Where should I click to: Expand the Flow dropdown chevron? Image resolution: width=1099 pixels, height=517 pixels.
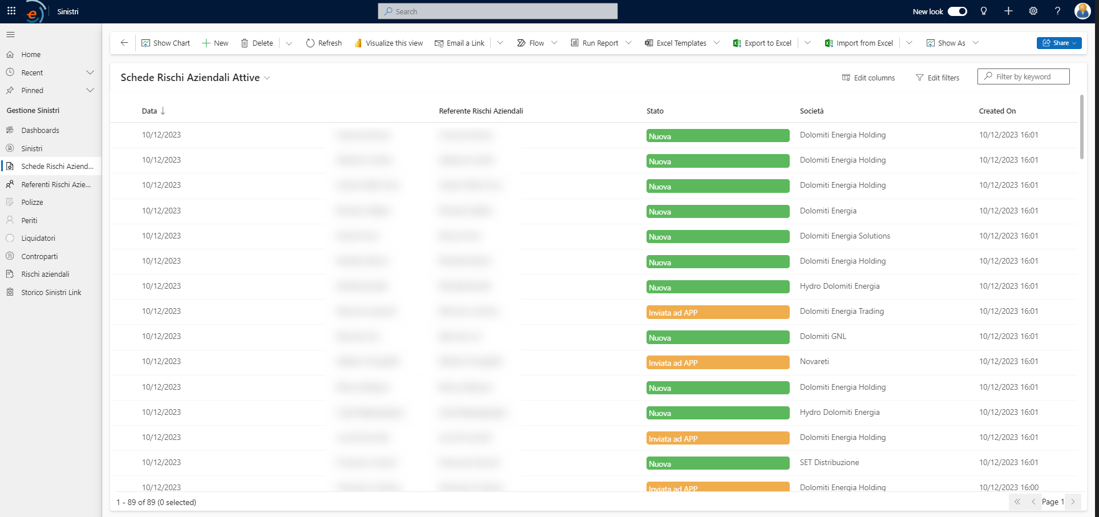[x=554, y=43]
